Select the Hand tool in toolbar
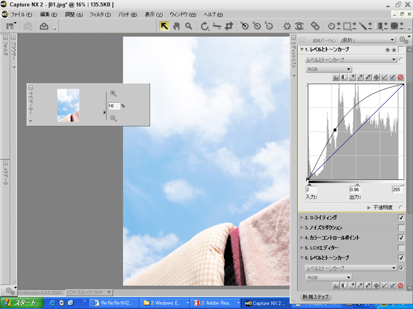 click(176, 26)
